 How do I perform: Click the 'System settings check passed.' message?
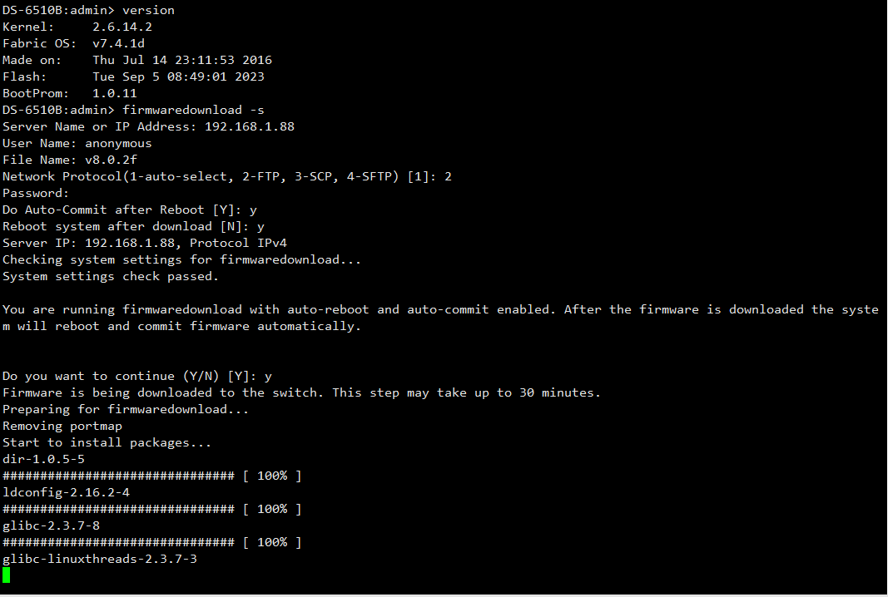pyautogui.click(x=111, y=276)
